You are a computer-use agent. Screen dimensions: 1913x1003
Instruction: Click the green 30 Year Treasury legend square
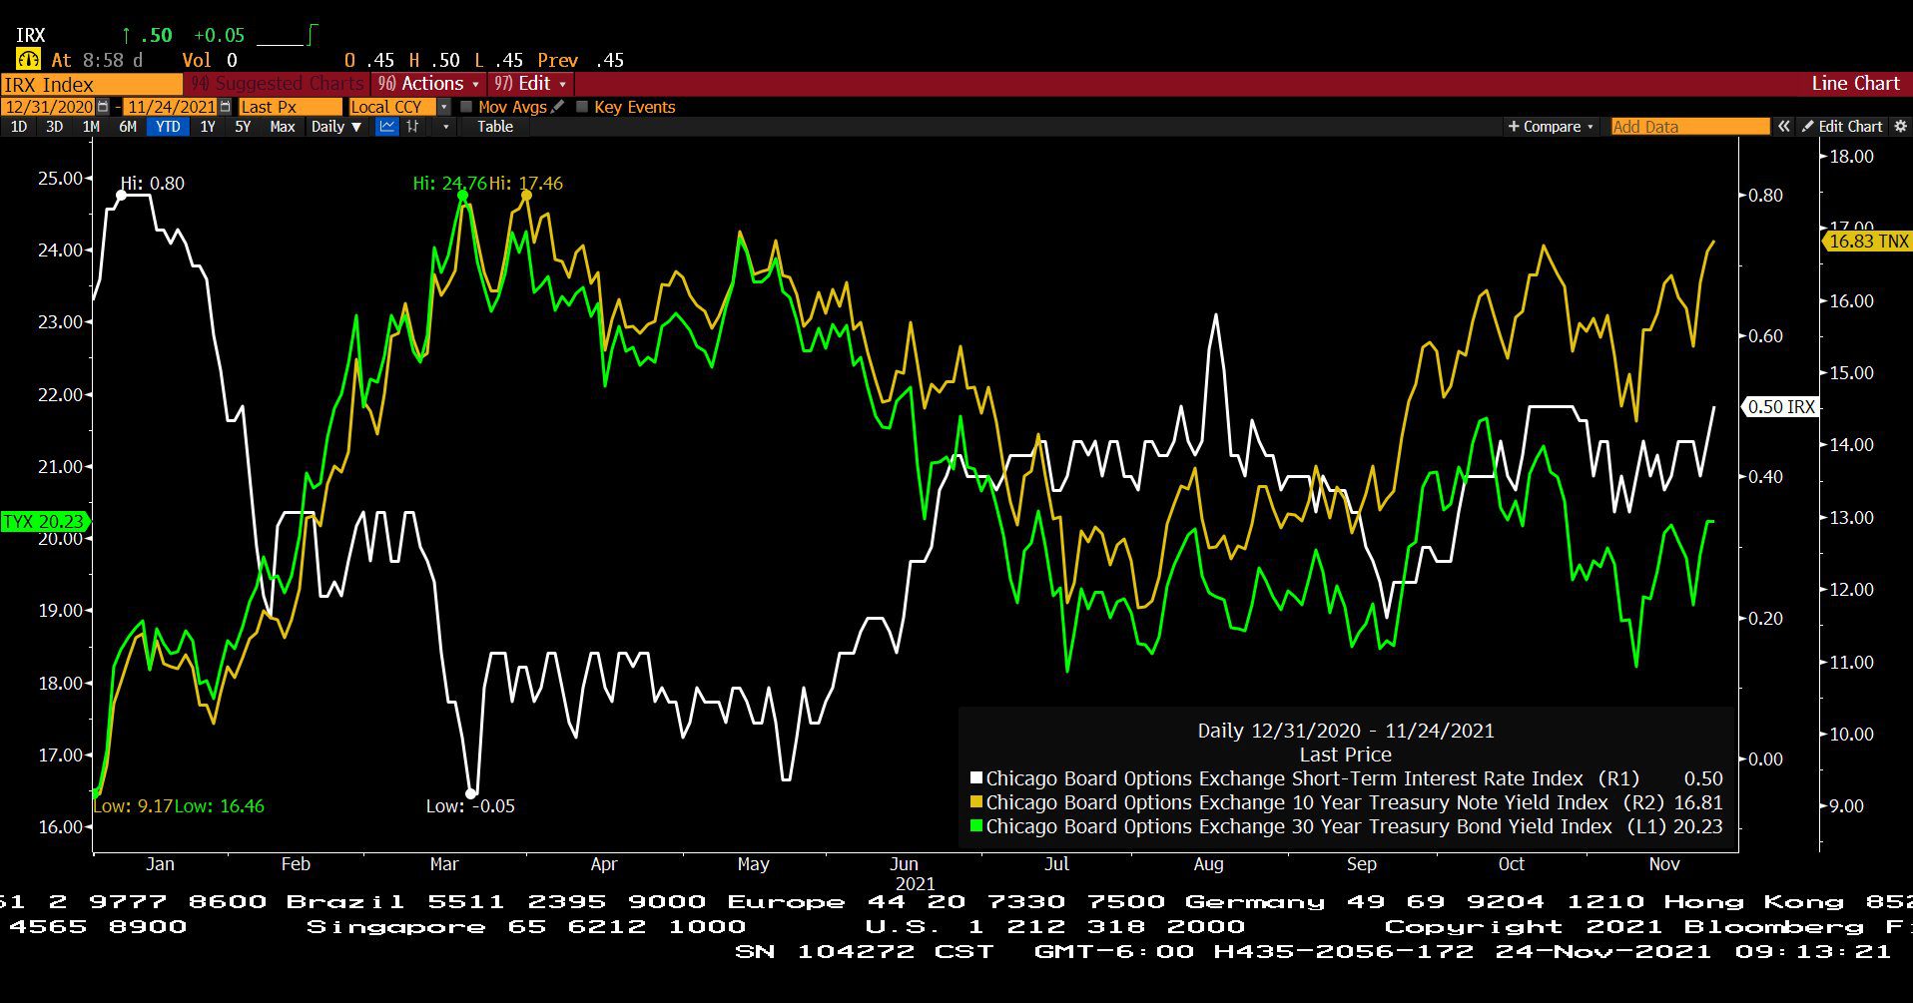(976, 826)
